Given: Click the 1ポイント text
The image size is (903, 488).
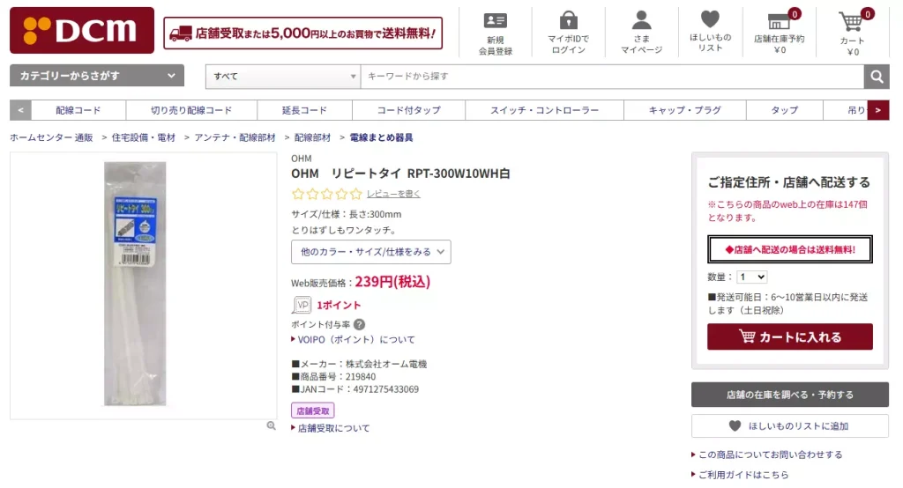Looking at the screenshot, I should click(x=339, y=305).
